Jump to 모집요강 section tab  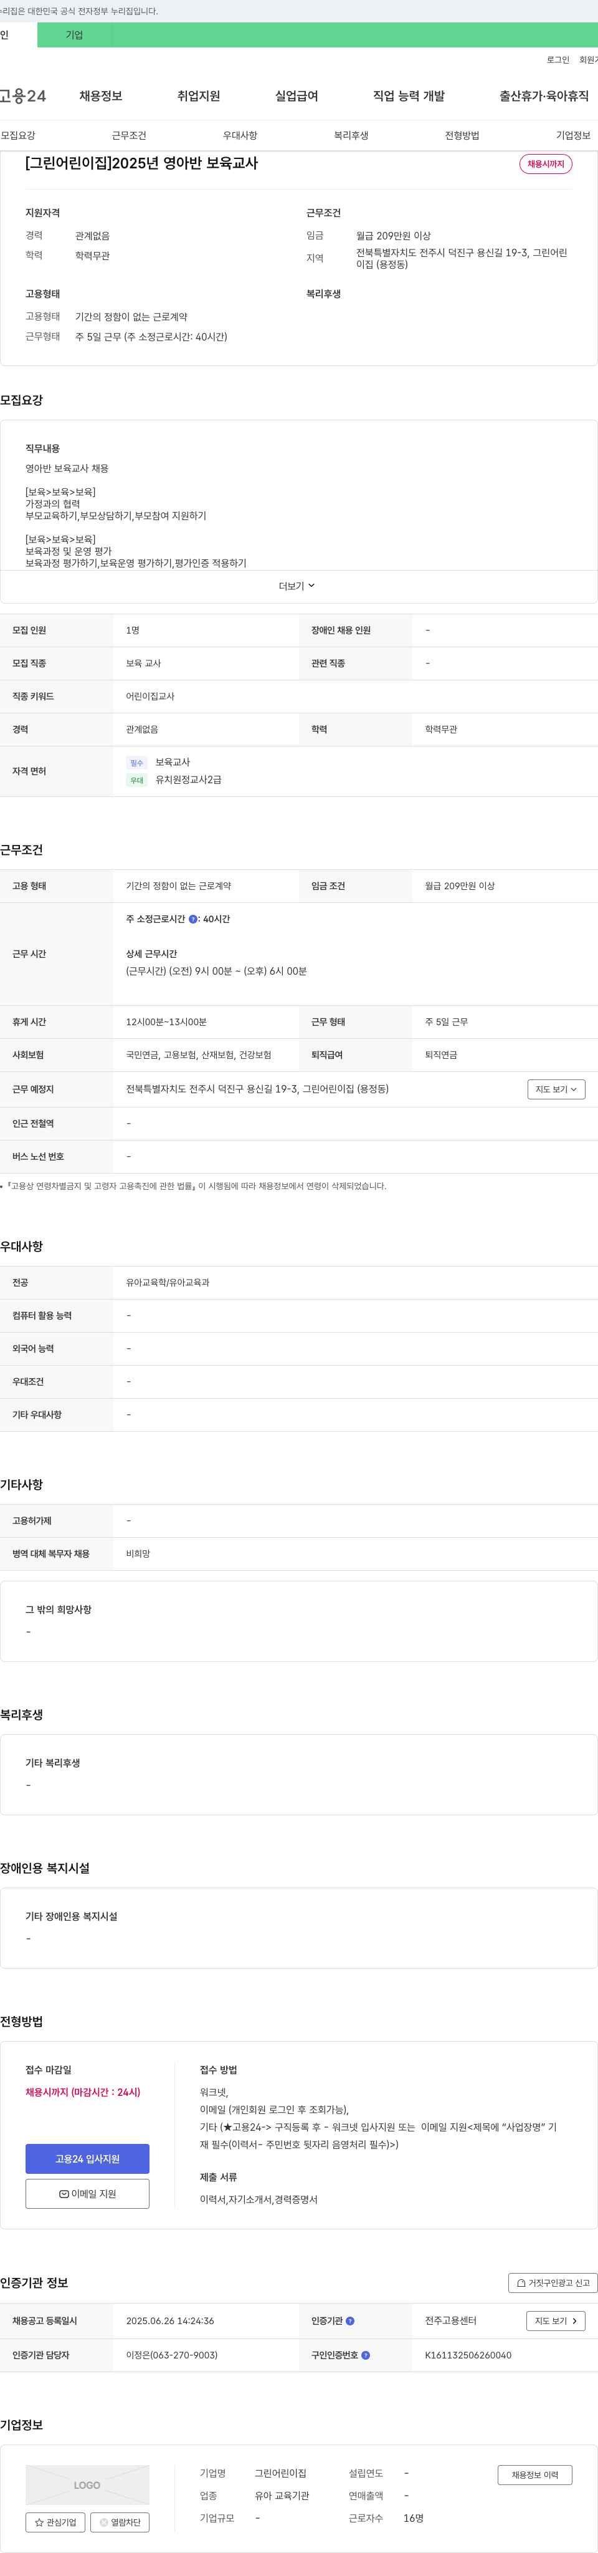point(18,136)
